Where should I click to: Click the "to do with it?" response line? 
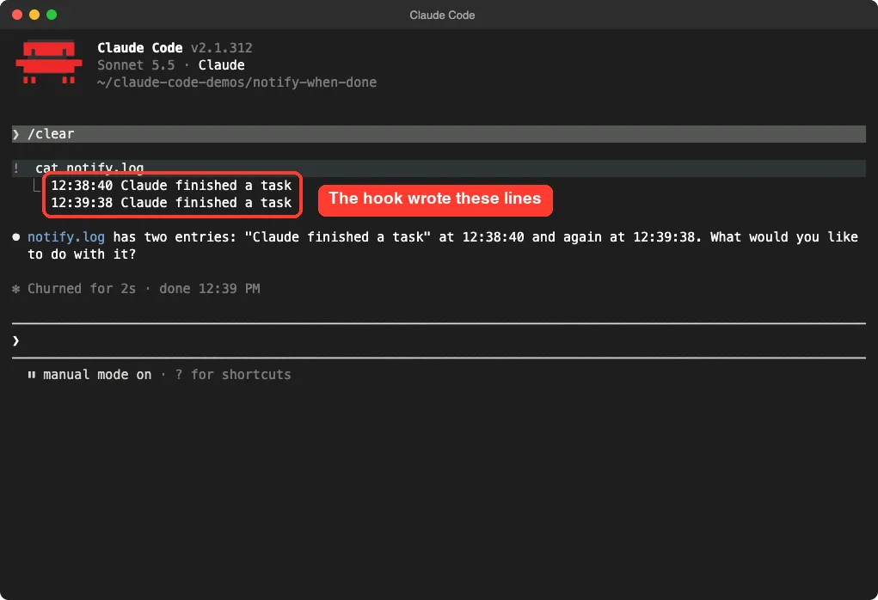pyautogui.click(x=82, y=254)
